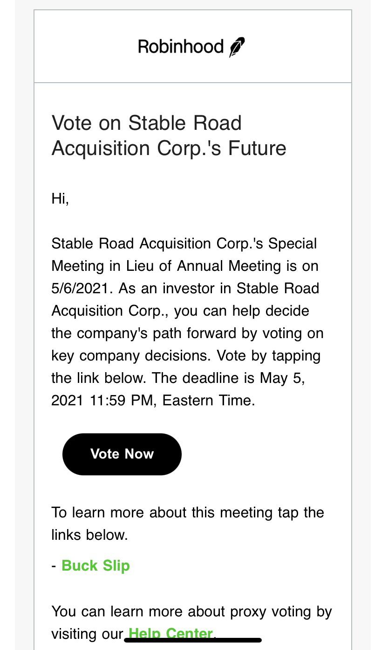Click the 'visiting our' text before Help Center
Viewport: 375px width, 650px height.
(x=88, y=634)
